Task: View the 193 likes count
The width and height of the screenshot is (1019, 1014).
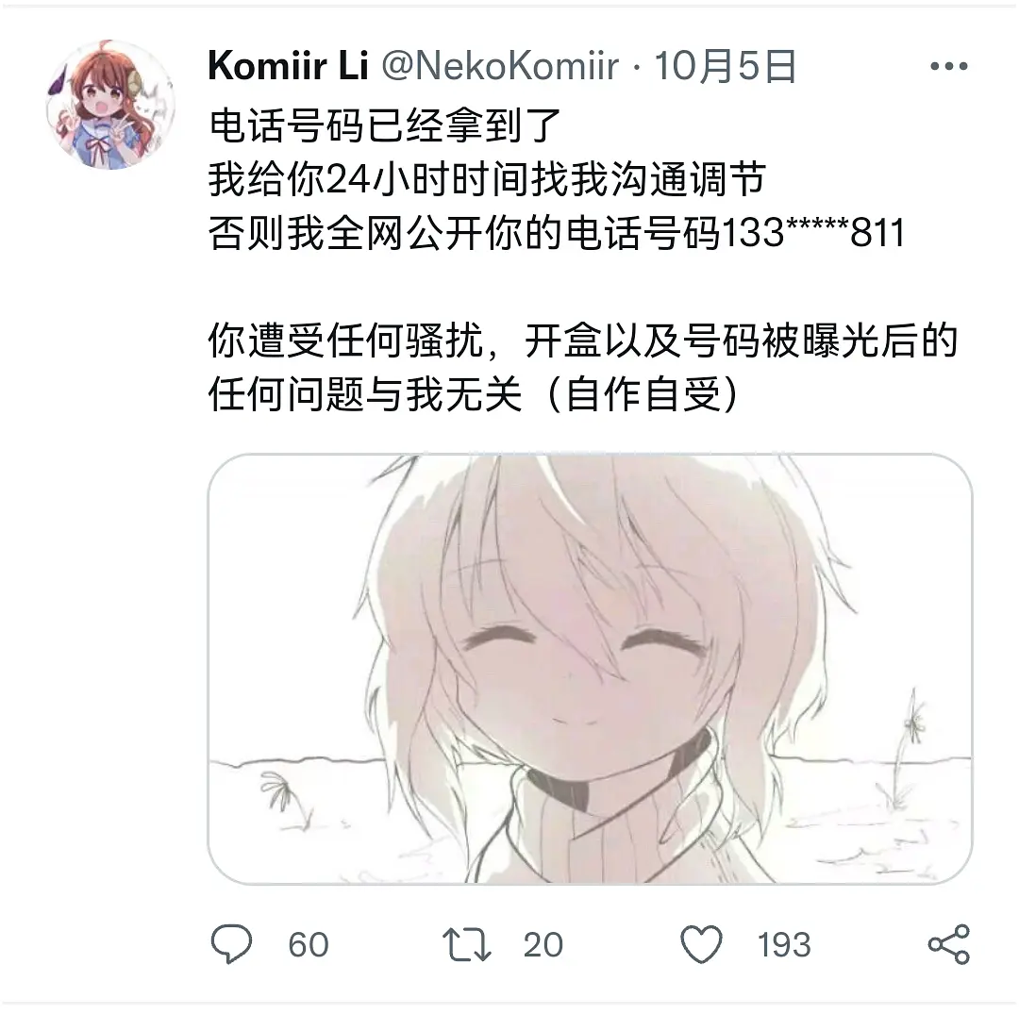Action: 784,944
